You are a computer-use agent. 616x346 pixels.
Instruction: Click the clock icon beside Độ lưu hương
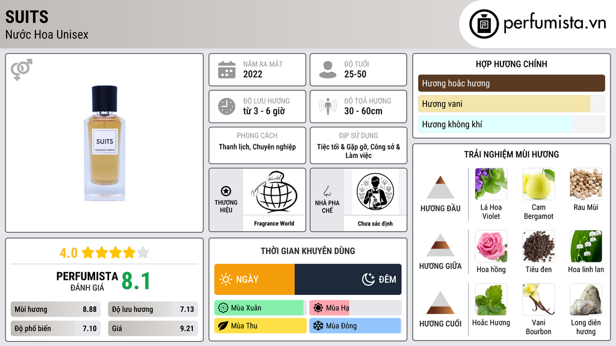pos(227,106)
